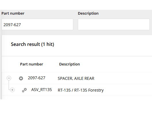Expand the ASV_RT135 child node
152x114 pixels.
point(12,90)
